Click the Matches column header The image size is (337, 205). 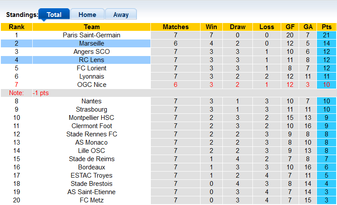[x=176, y=27]
